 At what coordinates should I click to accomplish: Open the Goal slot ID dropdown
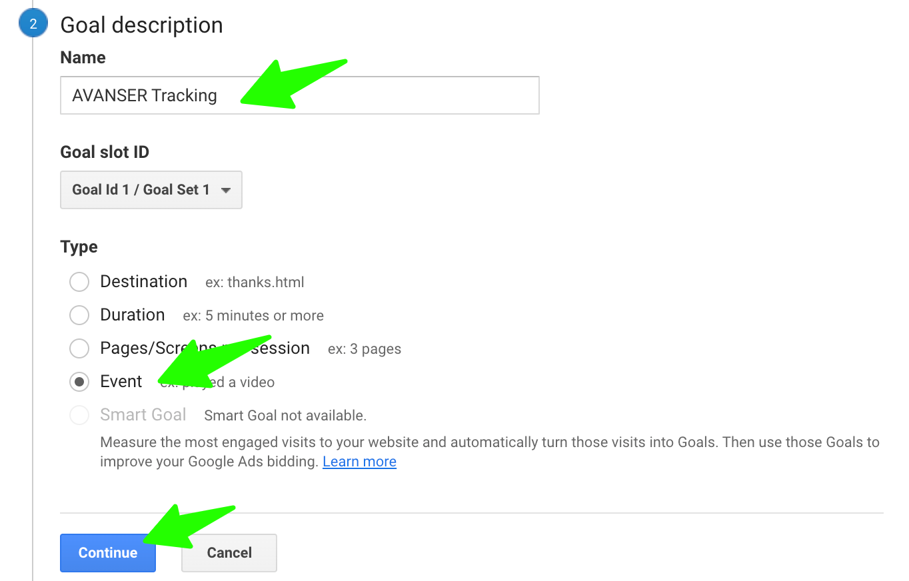tap(151, 190)
